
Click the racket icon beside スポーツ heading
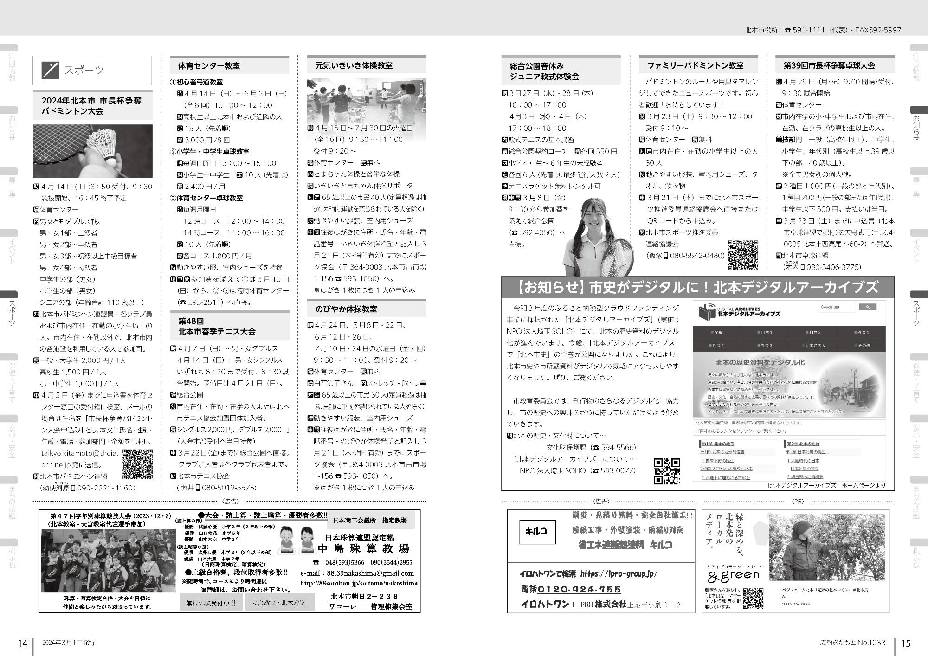[50, 70]
